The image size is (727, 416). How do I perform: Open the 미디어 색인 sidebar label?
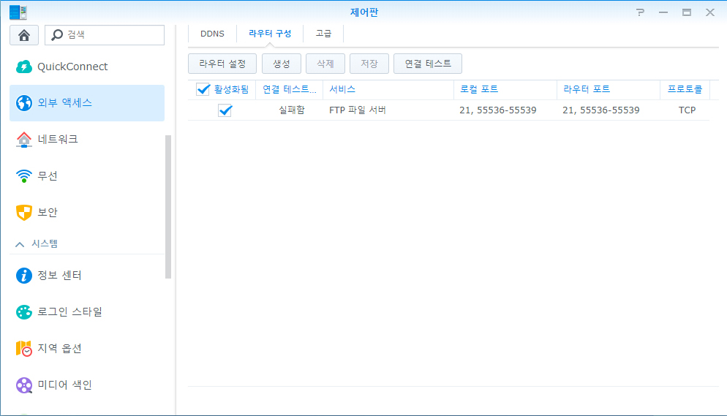point(64,385)
